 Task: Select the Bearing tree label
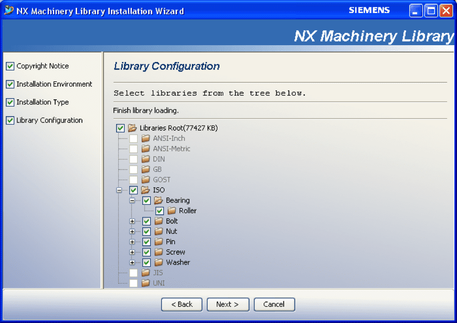point(178,200)
